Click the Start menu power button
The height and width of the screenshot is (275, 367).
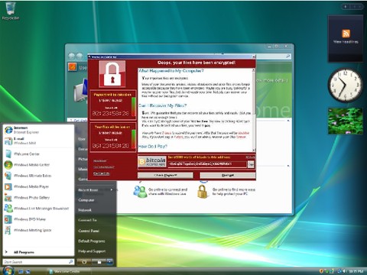(x=84, y=262)
